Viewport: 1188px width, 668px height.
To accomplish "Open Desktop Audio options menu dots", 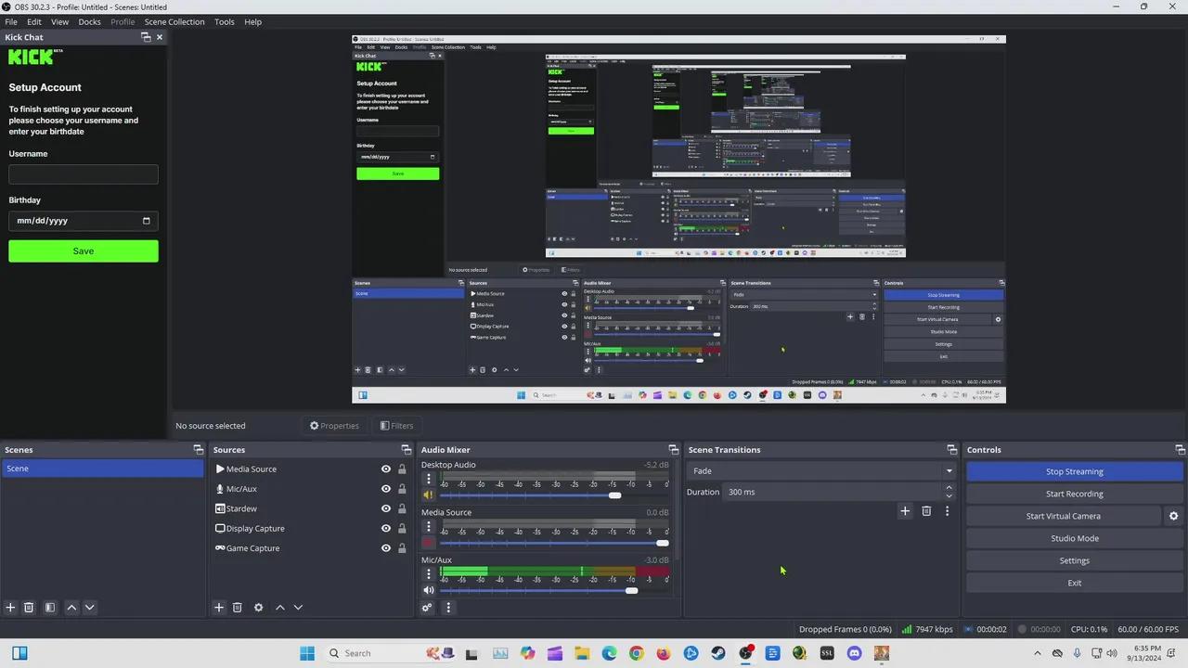I will click(429, 480).
